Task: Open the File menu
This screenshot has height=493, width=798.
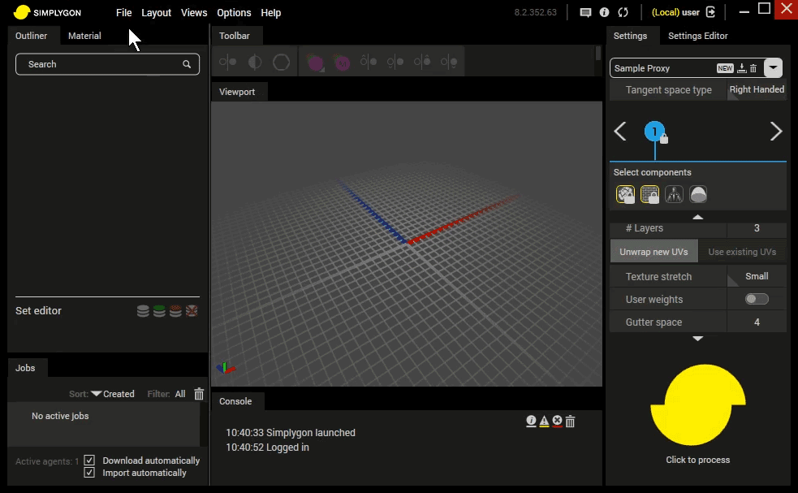Action: click(123, 13)
